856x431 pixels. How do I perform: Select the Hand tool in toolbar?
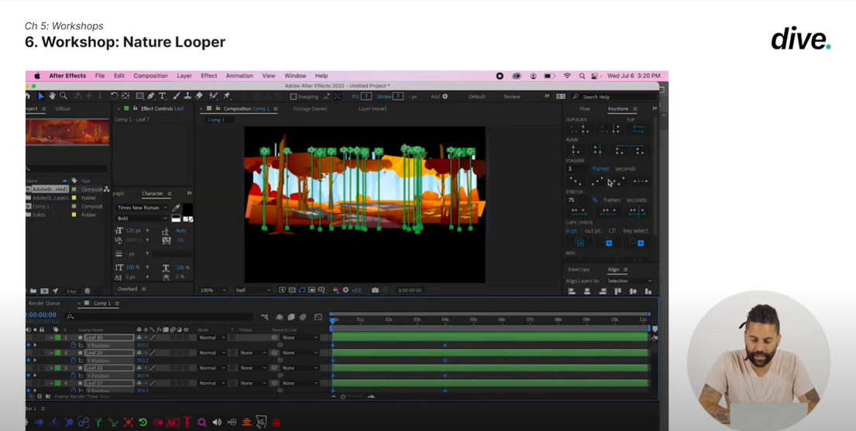point(52,97)
